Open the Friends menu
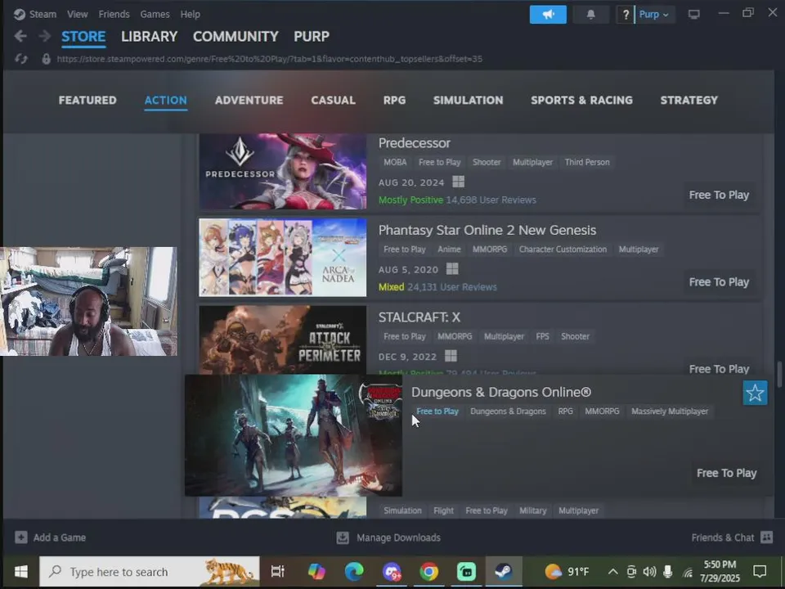 point(114,14)
